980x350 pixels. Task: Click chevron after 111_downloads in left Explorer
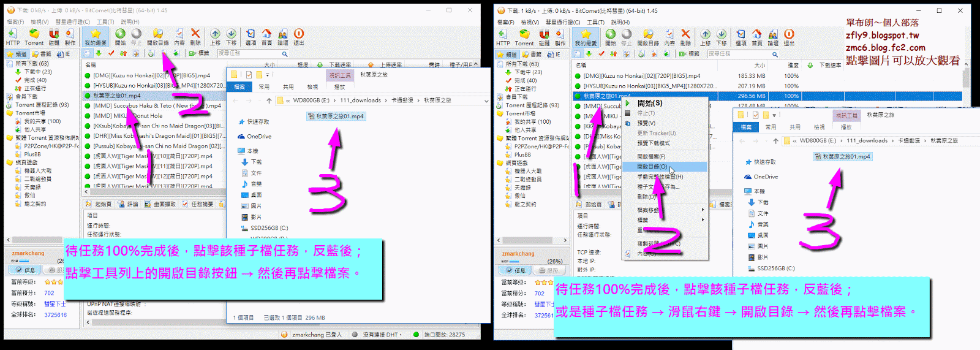[387, 101]
